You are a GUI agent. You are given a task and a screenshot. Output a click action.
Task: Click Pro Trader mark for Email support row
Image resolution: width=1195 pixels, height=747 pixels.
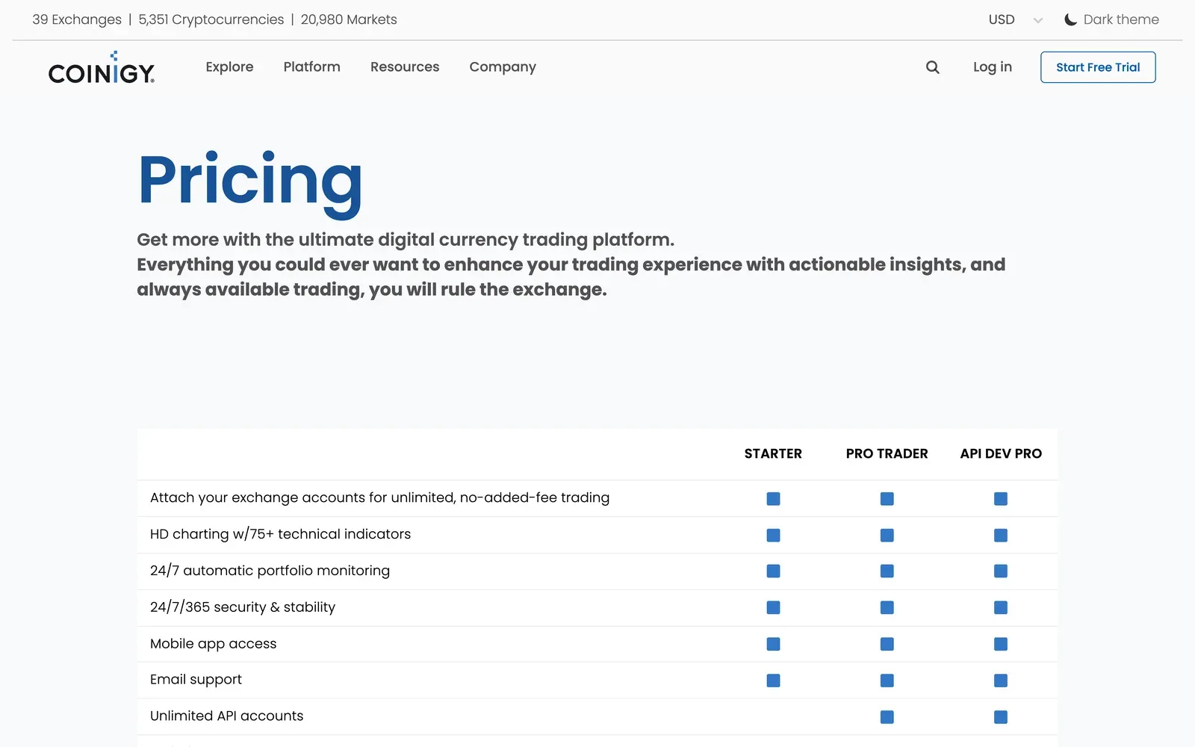tap(887, 681)
